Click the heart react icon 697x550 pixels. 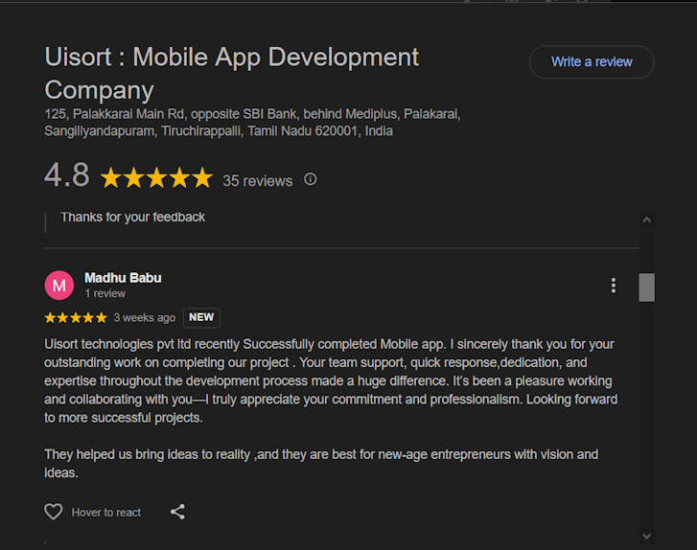pos(54,512)
